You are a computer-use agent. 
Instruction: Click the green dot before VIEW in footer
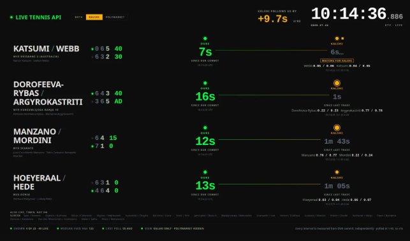(x=142, y=228)
